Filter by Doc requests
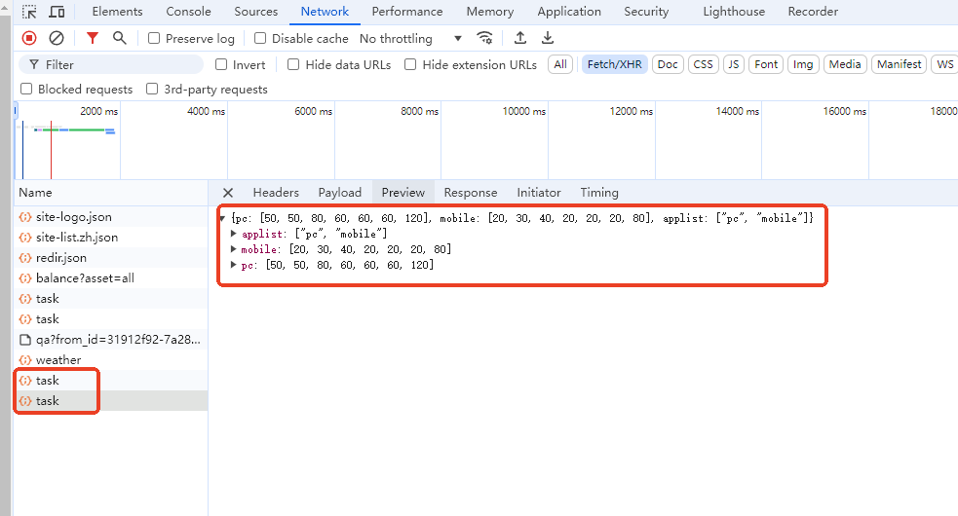The image size is (958, 516). (x=668, y=64)
